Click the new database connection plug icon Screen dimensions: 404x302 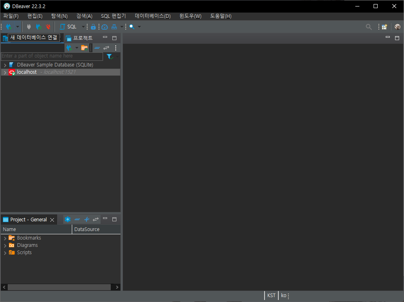pyautogui.click(x=9, y=27)
